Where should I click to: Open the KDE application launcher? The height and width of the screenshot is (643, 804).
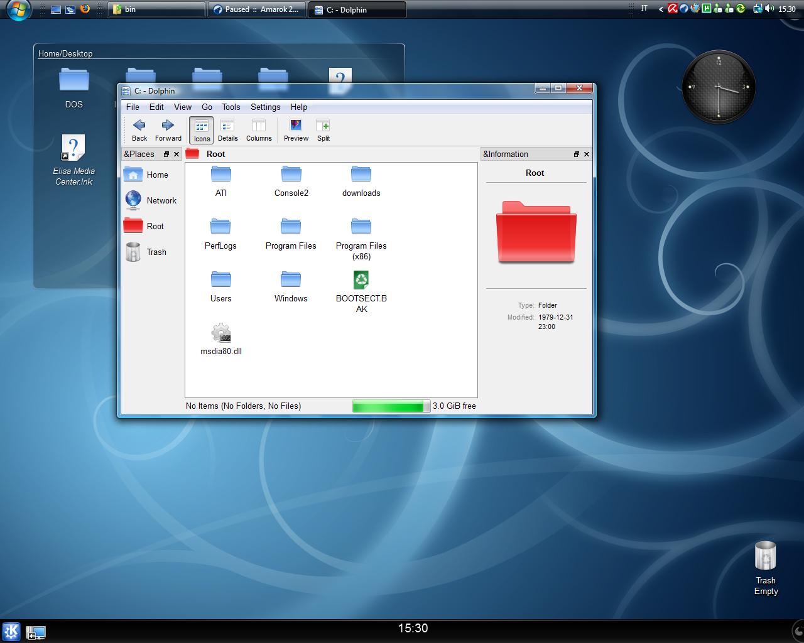click(x=11, y=631)
